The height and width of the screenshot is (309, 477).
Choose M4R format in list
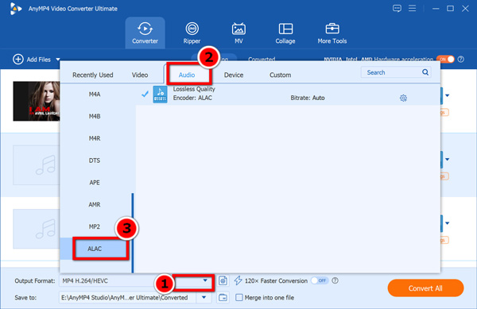(x=95, y=138)
